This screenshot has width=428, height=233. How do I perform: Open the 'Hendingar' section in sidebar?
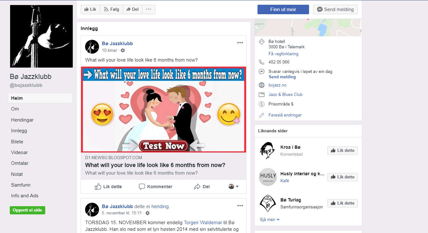click(22, 120)
